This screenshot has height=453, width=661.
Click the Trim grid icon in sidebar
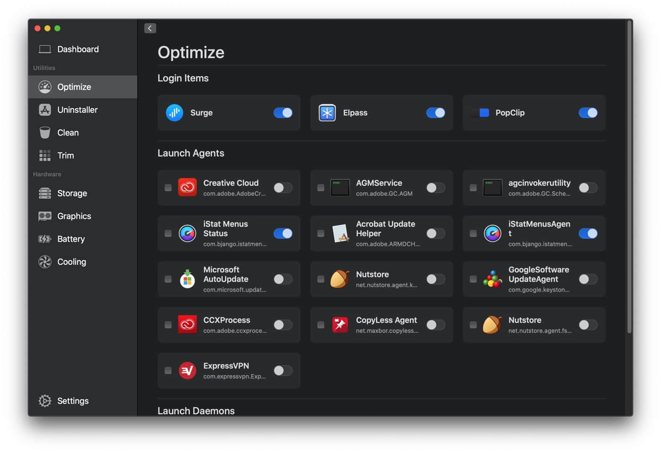[45, 156]
